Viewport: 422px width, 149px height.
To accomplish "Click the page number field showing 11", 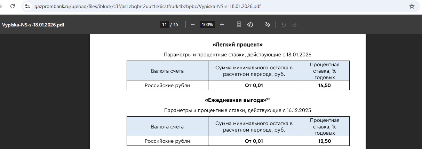I will (164, 24).
